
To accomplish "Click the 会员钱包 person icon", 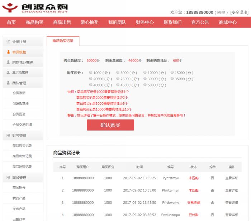I will (x=8, y=52).
